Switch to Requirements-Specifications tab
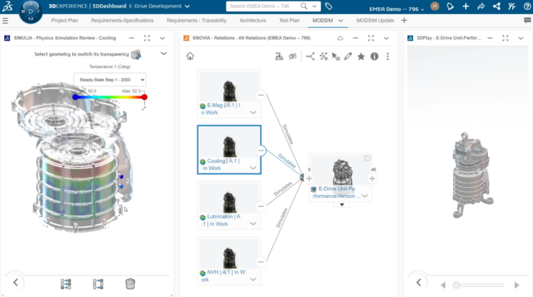 (x=122, y=20)
